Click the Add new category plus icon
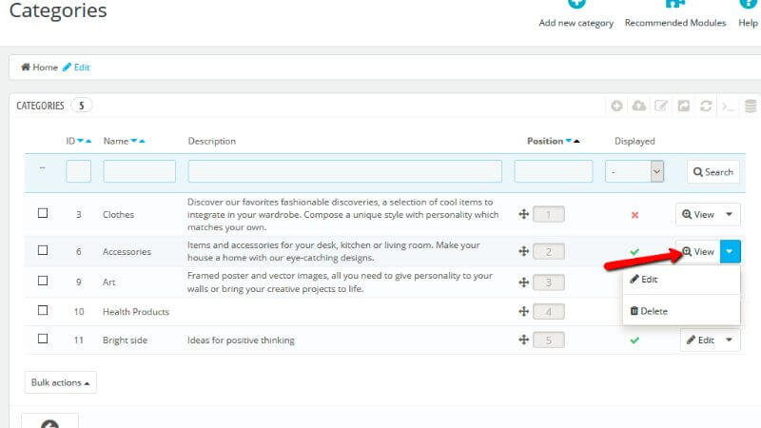 click(576, 4)
